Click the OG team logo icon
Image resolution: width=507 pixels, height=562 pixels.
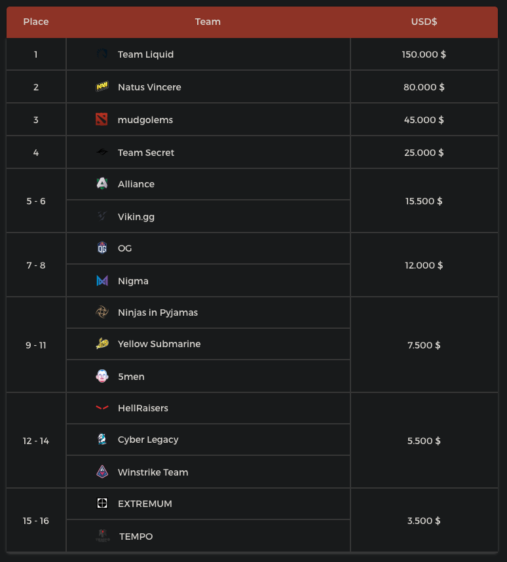click(x=102, y=248)
